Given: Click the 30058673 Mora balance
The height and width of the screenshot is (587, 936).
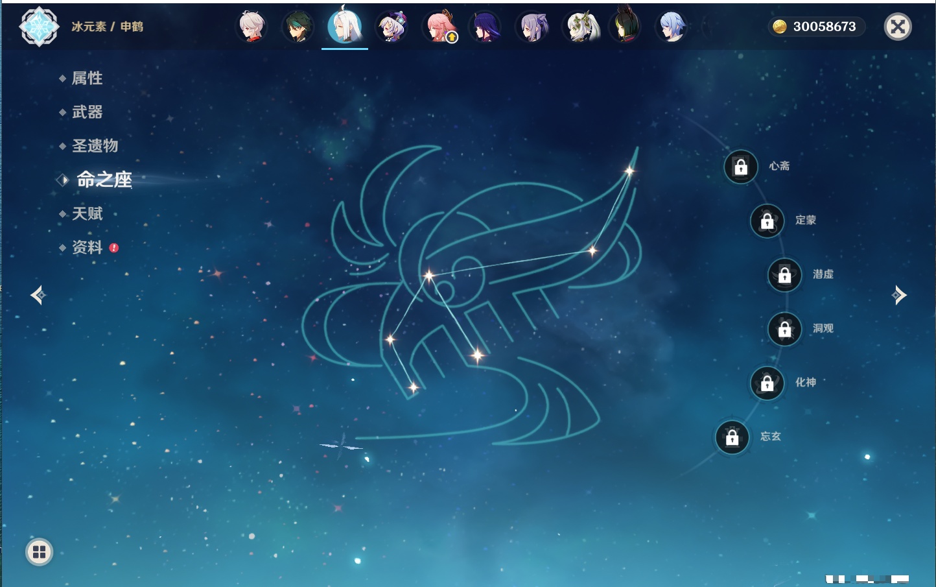Looking at the screenshot, I should [x=825, y=27].
